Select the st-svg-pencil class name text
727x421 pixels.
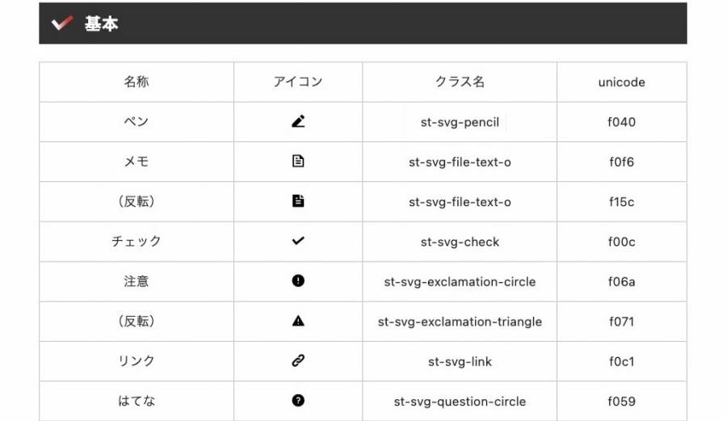tap(460, 122)
